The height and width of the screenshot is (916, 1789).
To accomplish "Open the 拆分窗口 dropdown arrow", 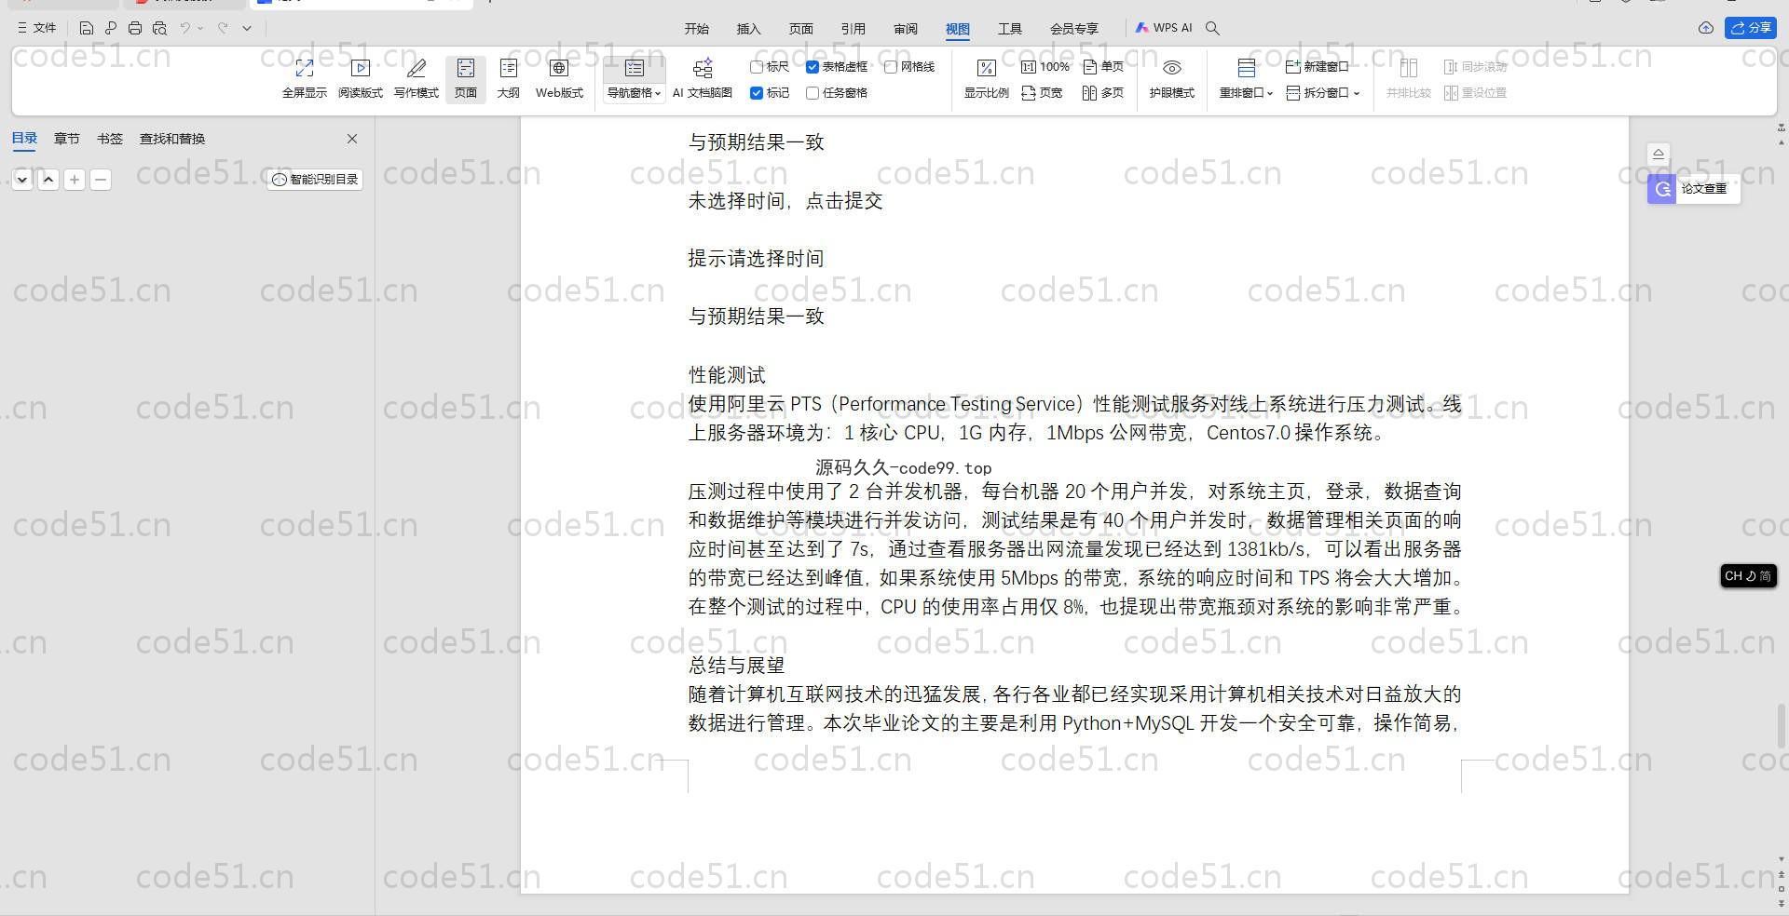I will pyautogui.click(x=1357, y=93).
